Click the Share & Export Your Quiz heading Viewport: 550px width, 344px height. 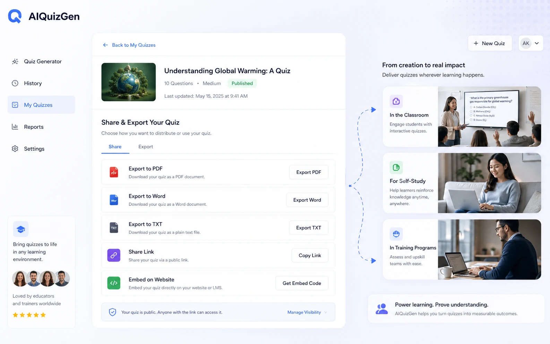pyautogui.click(x=140, y=122)
